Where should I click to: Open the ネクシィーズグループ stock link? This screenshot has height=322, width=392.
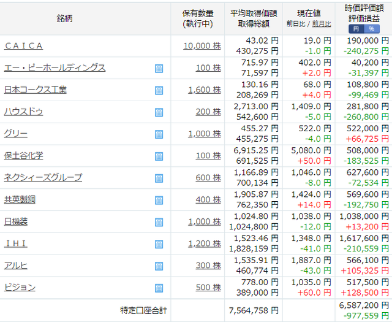pos(43,177)
